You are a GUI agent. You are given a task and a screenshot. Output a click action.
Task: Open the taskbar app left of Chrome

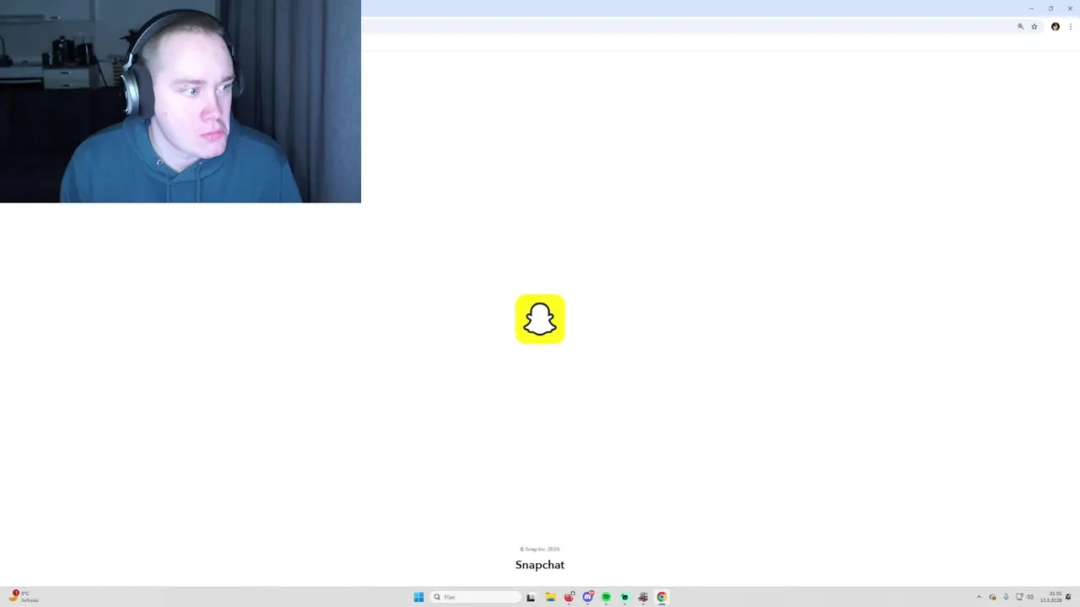pos(643,597)
